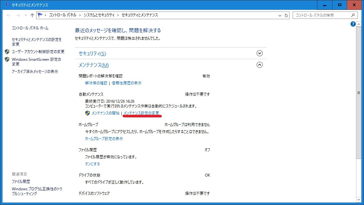Click メンテナンスの開始 link

(x=105, y=113)
